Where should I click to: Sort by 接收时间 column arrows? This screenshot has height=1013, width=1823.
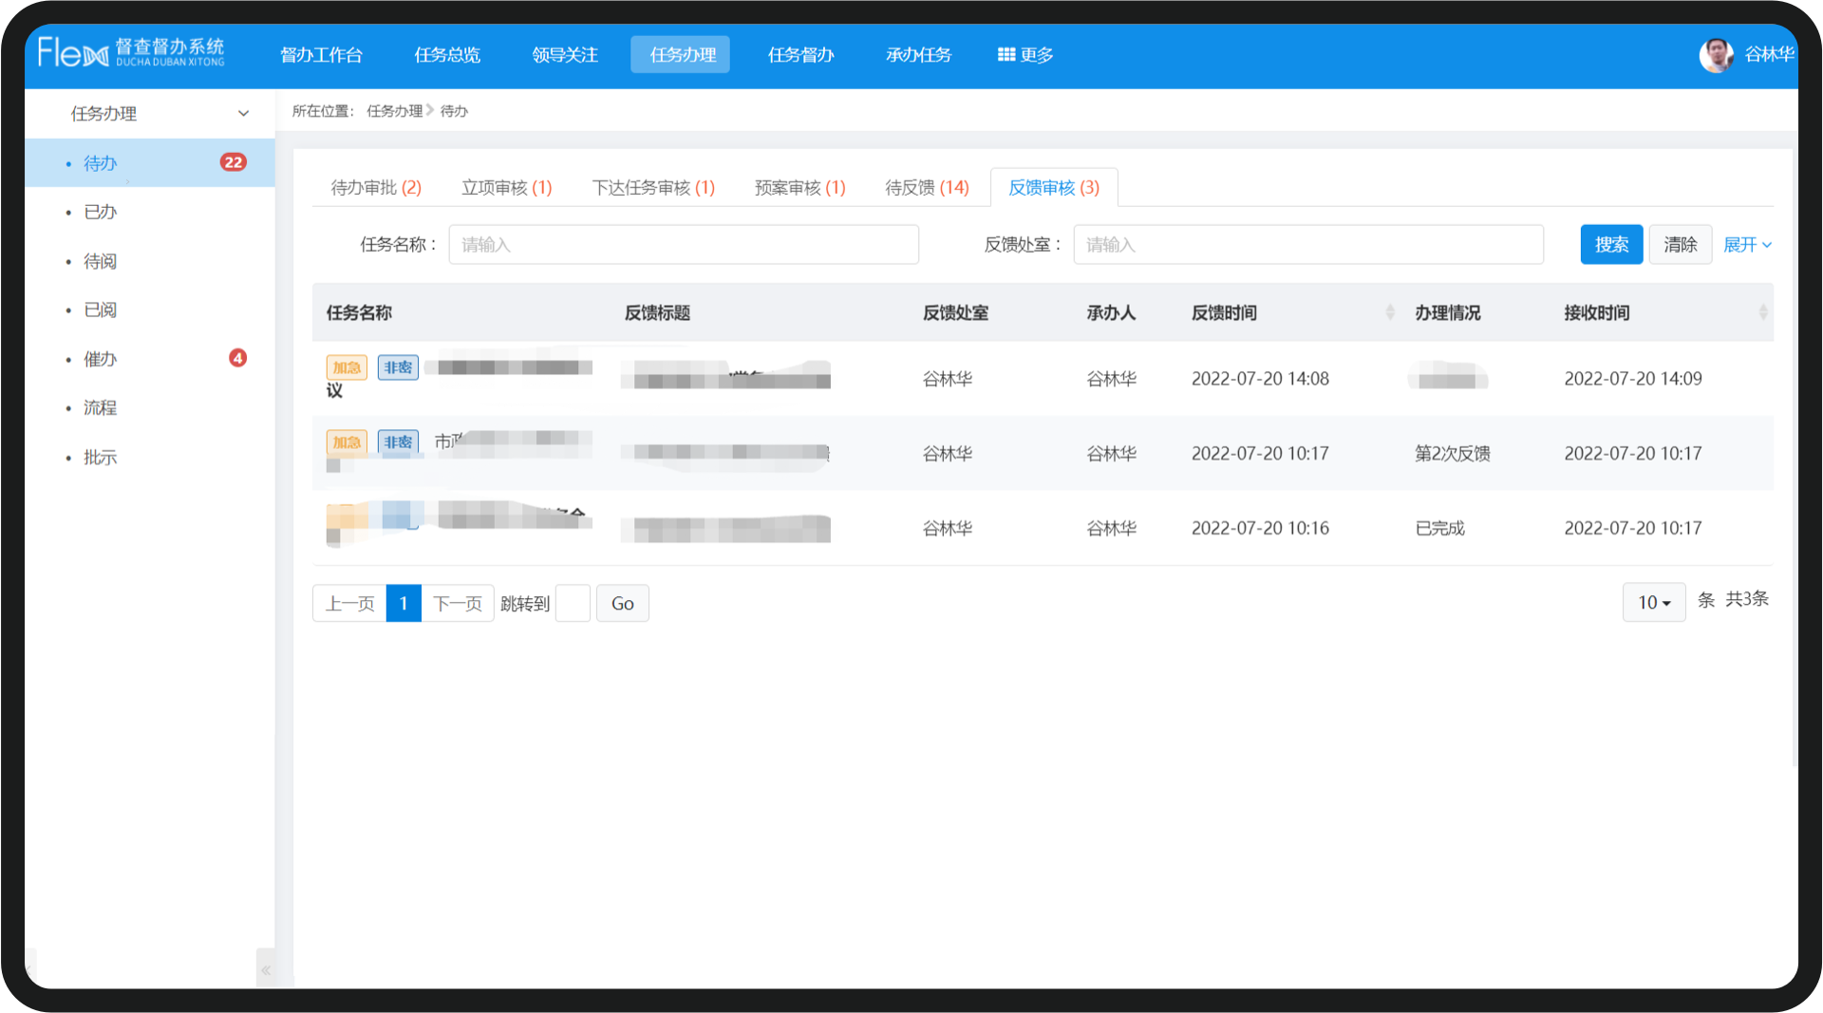point(1763,312)
